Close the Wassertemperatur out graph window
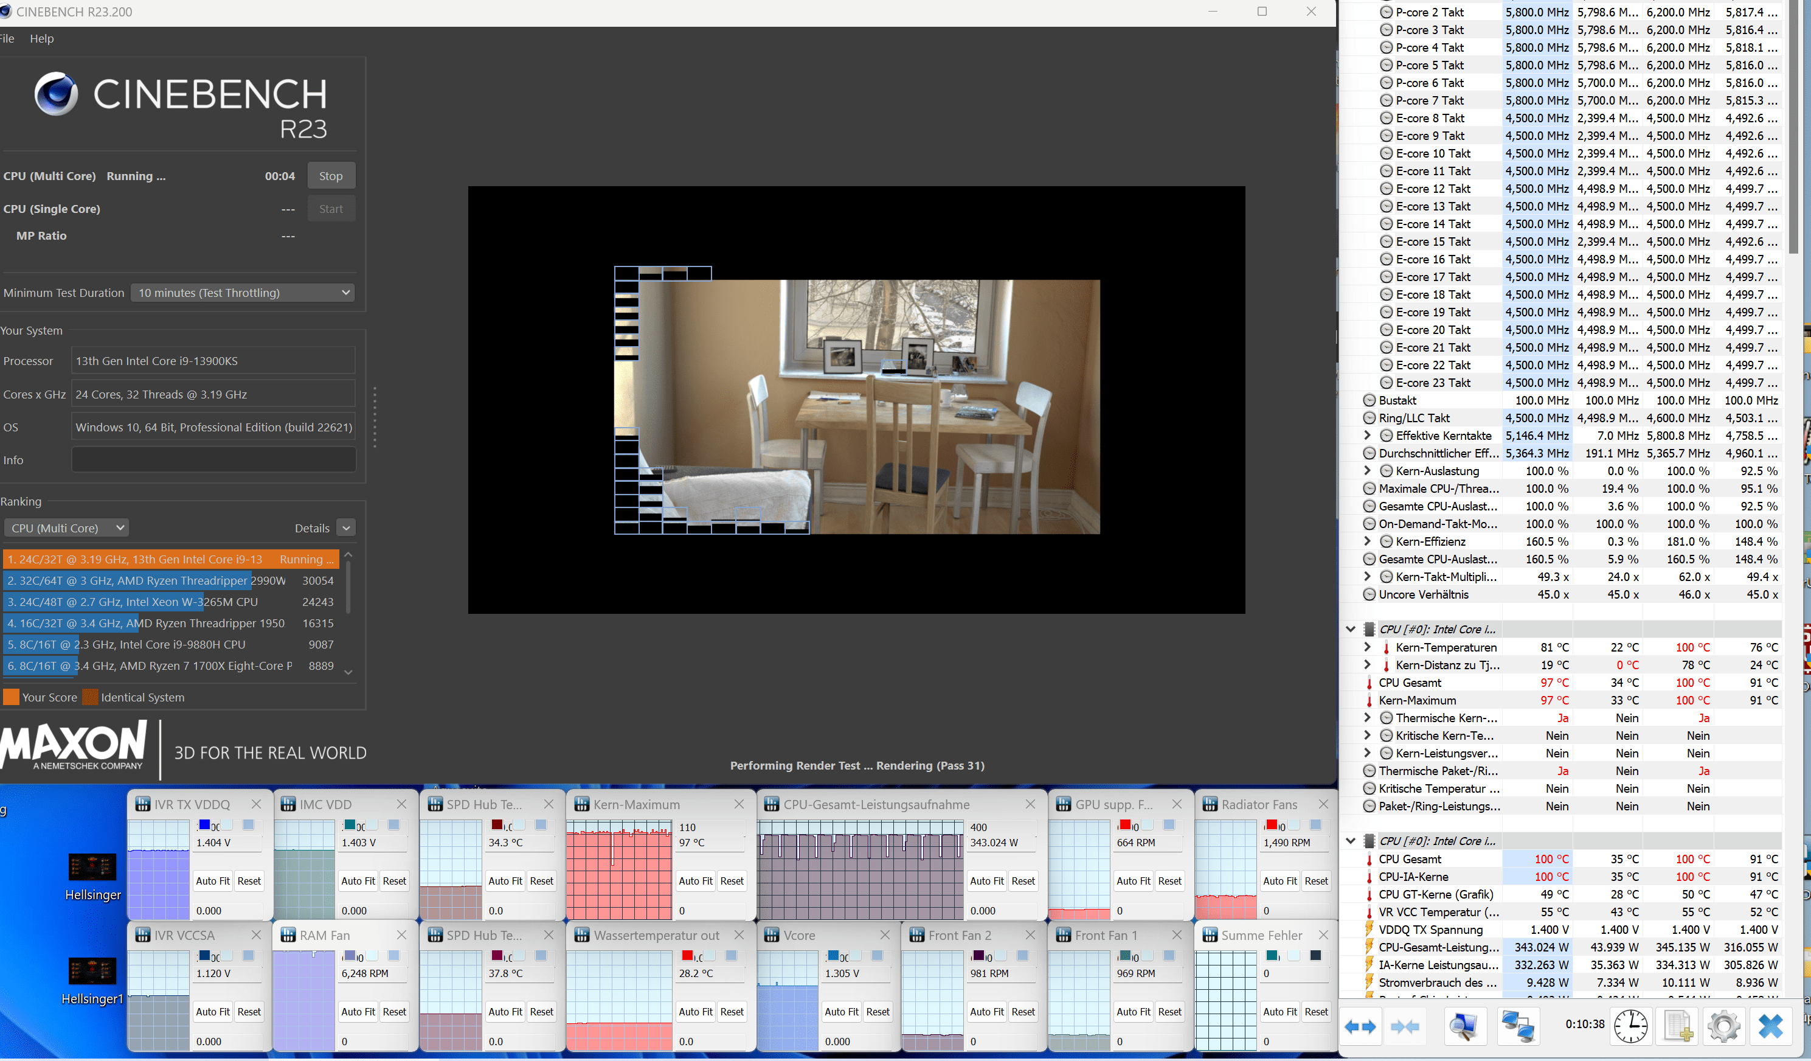This screenshot has height=1061, width=1811. click(739, 935)
